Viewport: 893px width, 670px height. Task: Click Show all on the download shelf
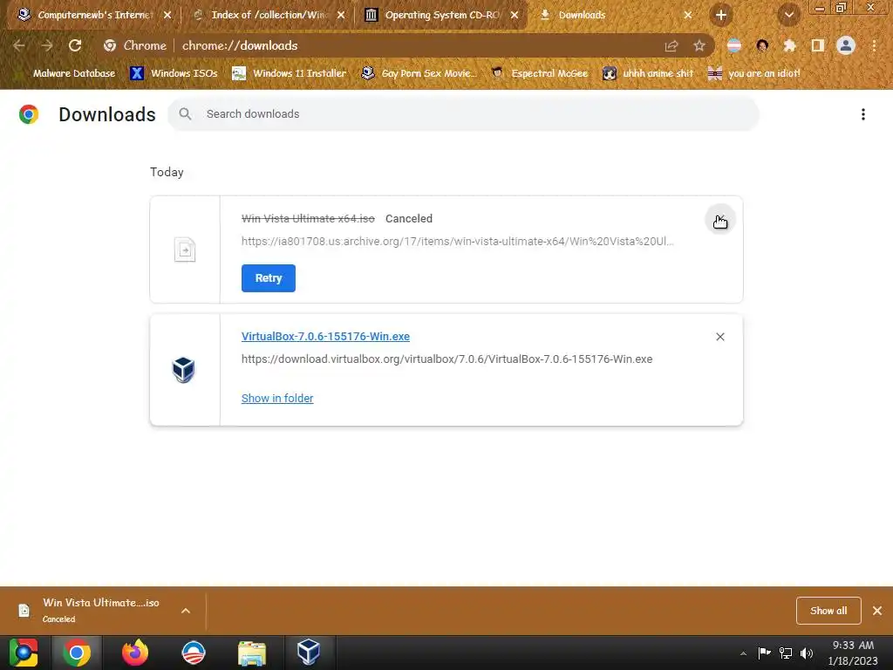click(x=828, y=611)
